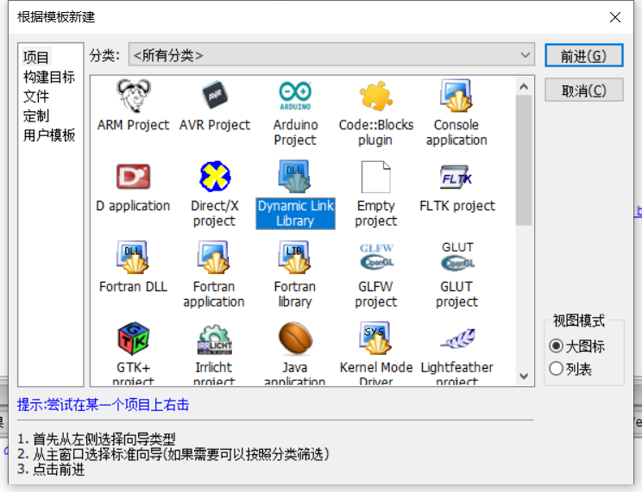Pick the Direct/X project icon

tap(215, 177)
